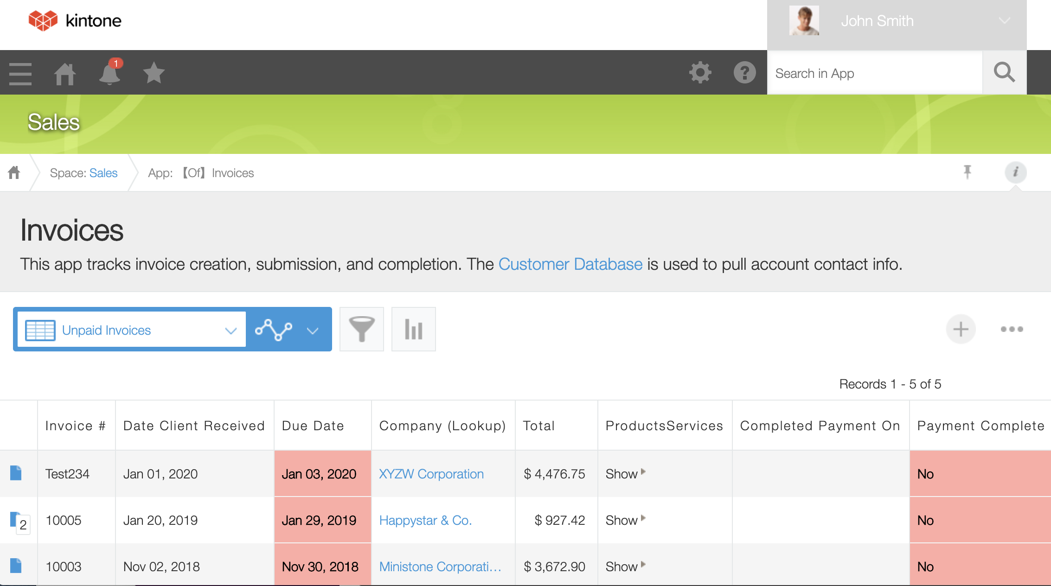Click the search magnifier button
1051x586 pixels.
(x=1004, y=73)
